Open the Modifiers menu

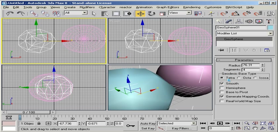click(87, 7)
